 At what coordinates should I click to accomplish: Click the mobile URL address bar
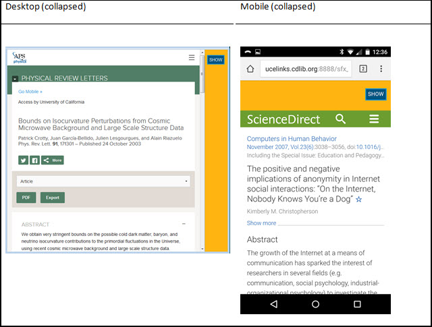click(x=306, y=69)
